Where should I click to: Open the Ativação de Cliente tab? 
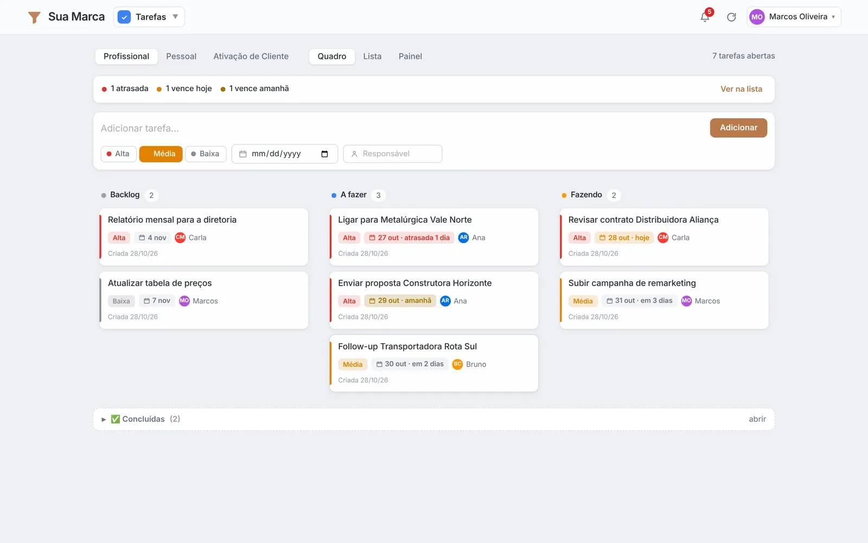251,56
